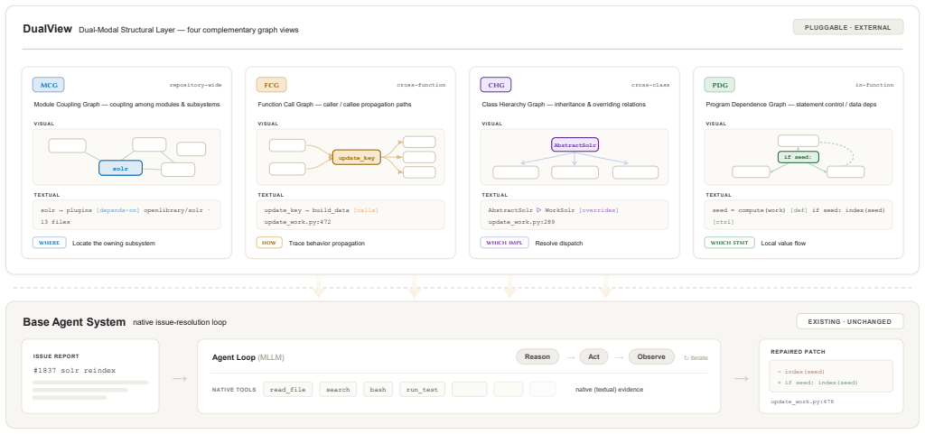925x434 pixels.
Task: Click the HOW tag
Action: click(269, 243)
